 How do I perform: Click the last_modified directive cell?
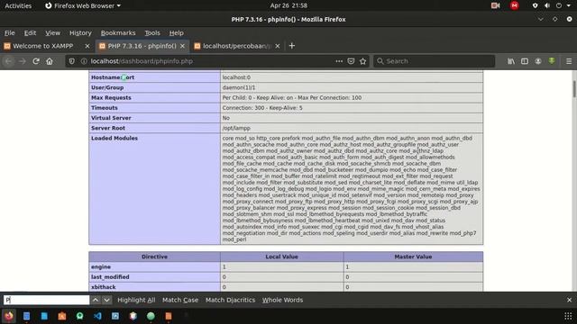point(154,277)
